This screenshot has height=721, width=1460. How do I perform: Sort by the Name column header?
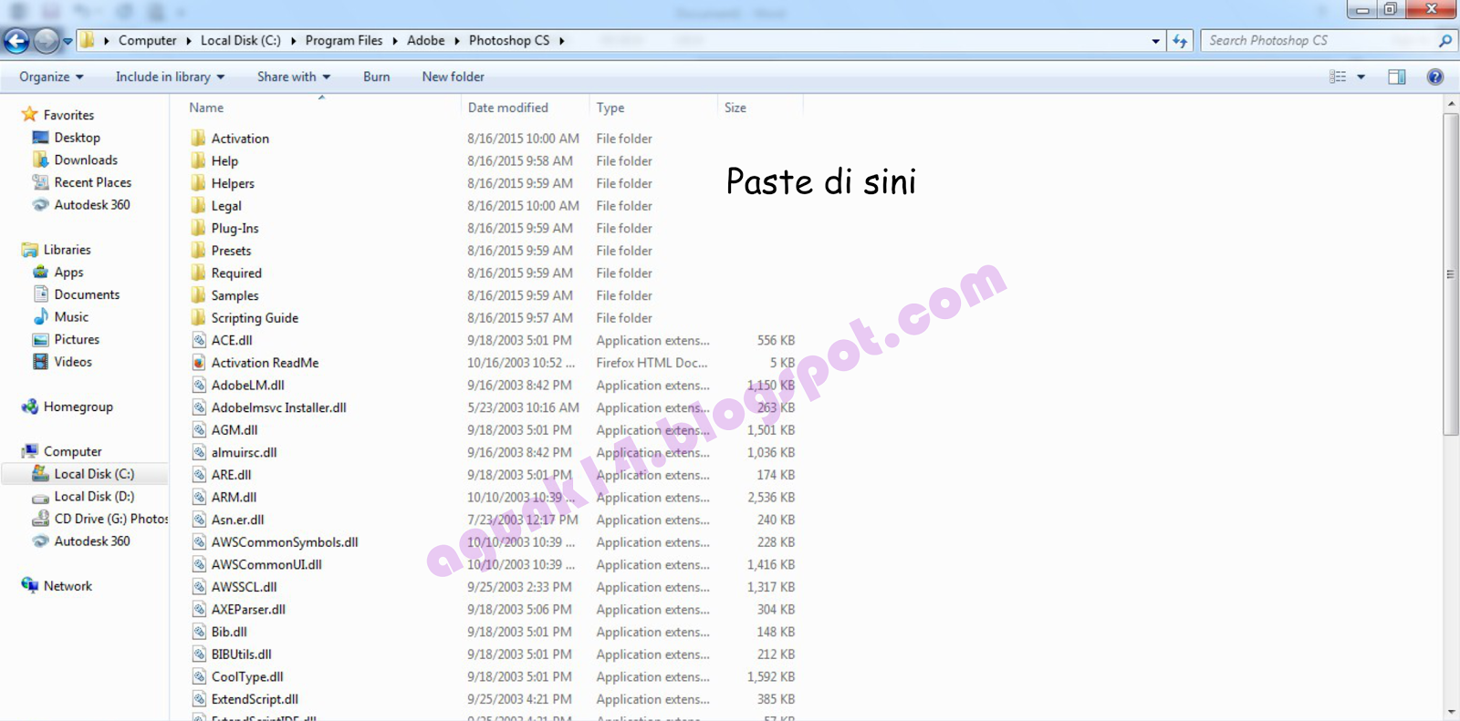click(206, 108)
